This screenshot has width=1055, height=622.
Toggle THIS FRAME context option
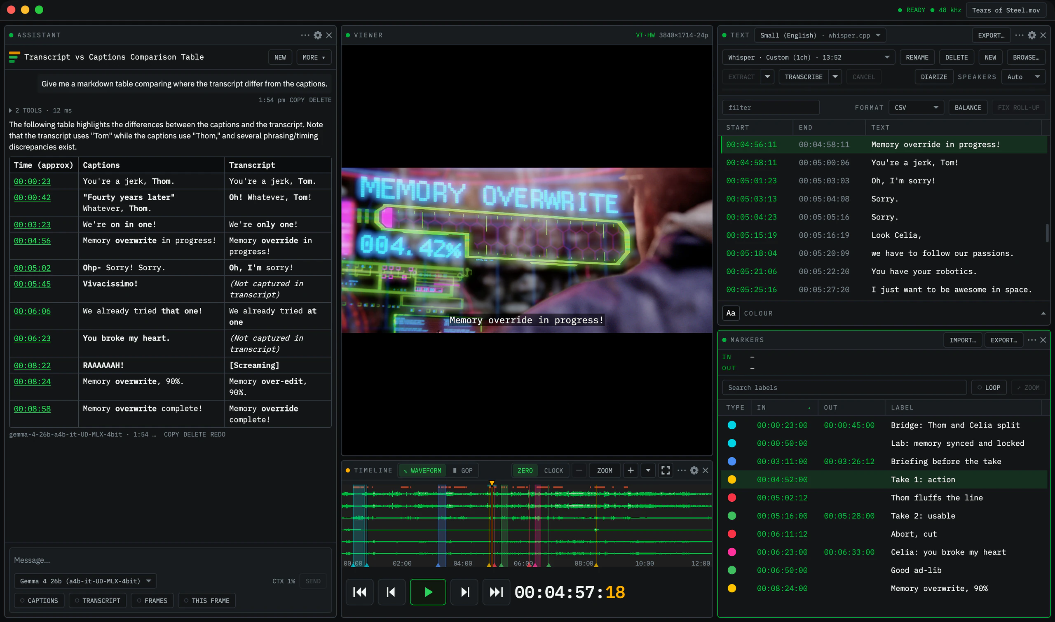pos(207,601)
